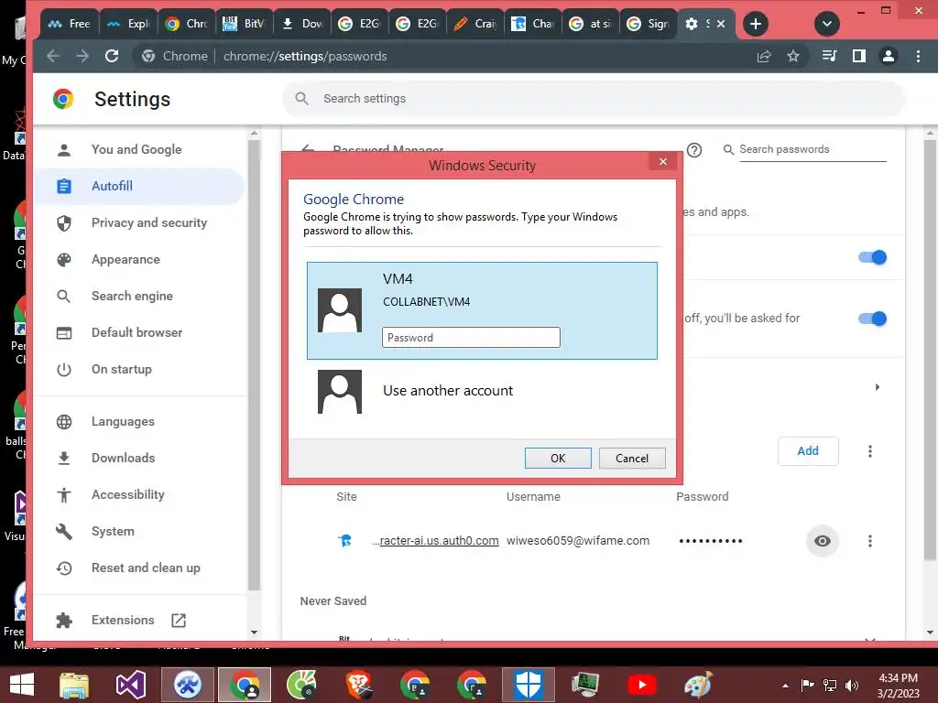Viewport: 938px width, 703px height.
Task: Open more actions for auth0.com password row
Action: [870, 541]
